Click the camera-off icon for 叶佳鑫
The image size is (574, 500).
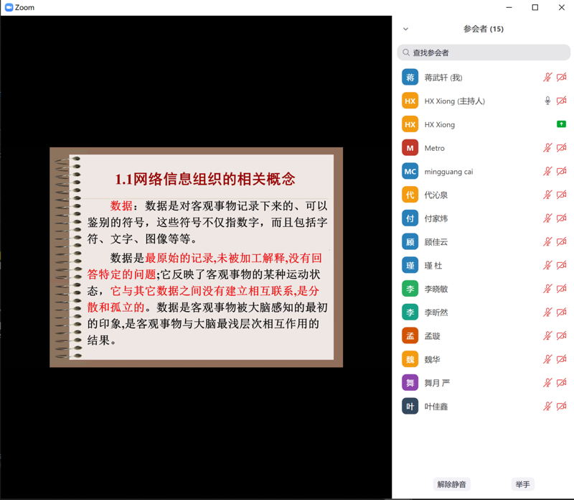(x=561, y=407)
